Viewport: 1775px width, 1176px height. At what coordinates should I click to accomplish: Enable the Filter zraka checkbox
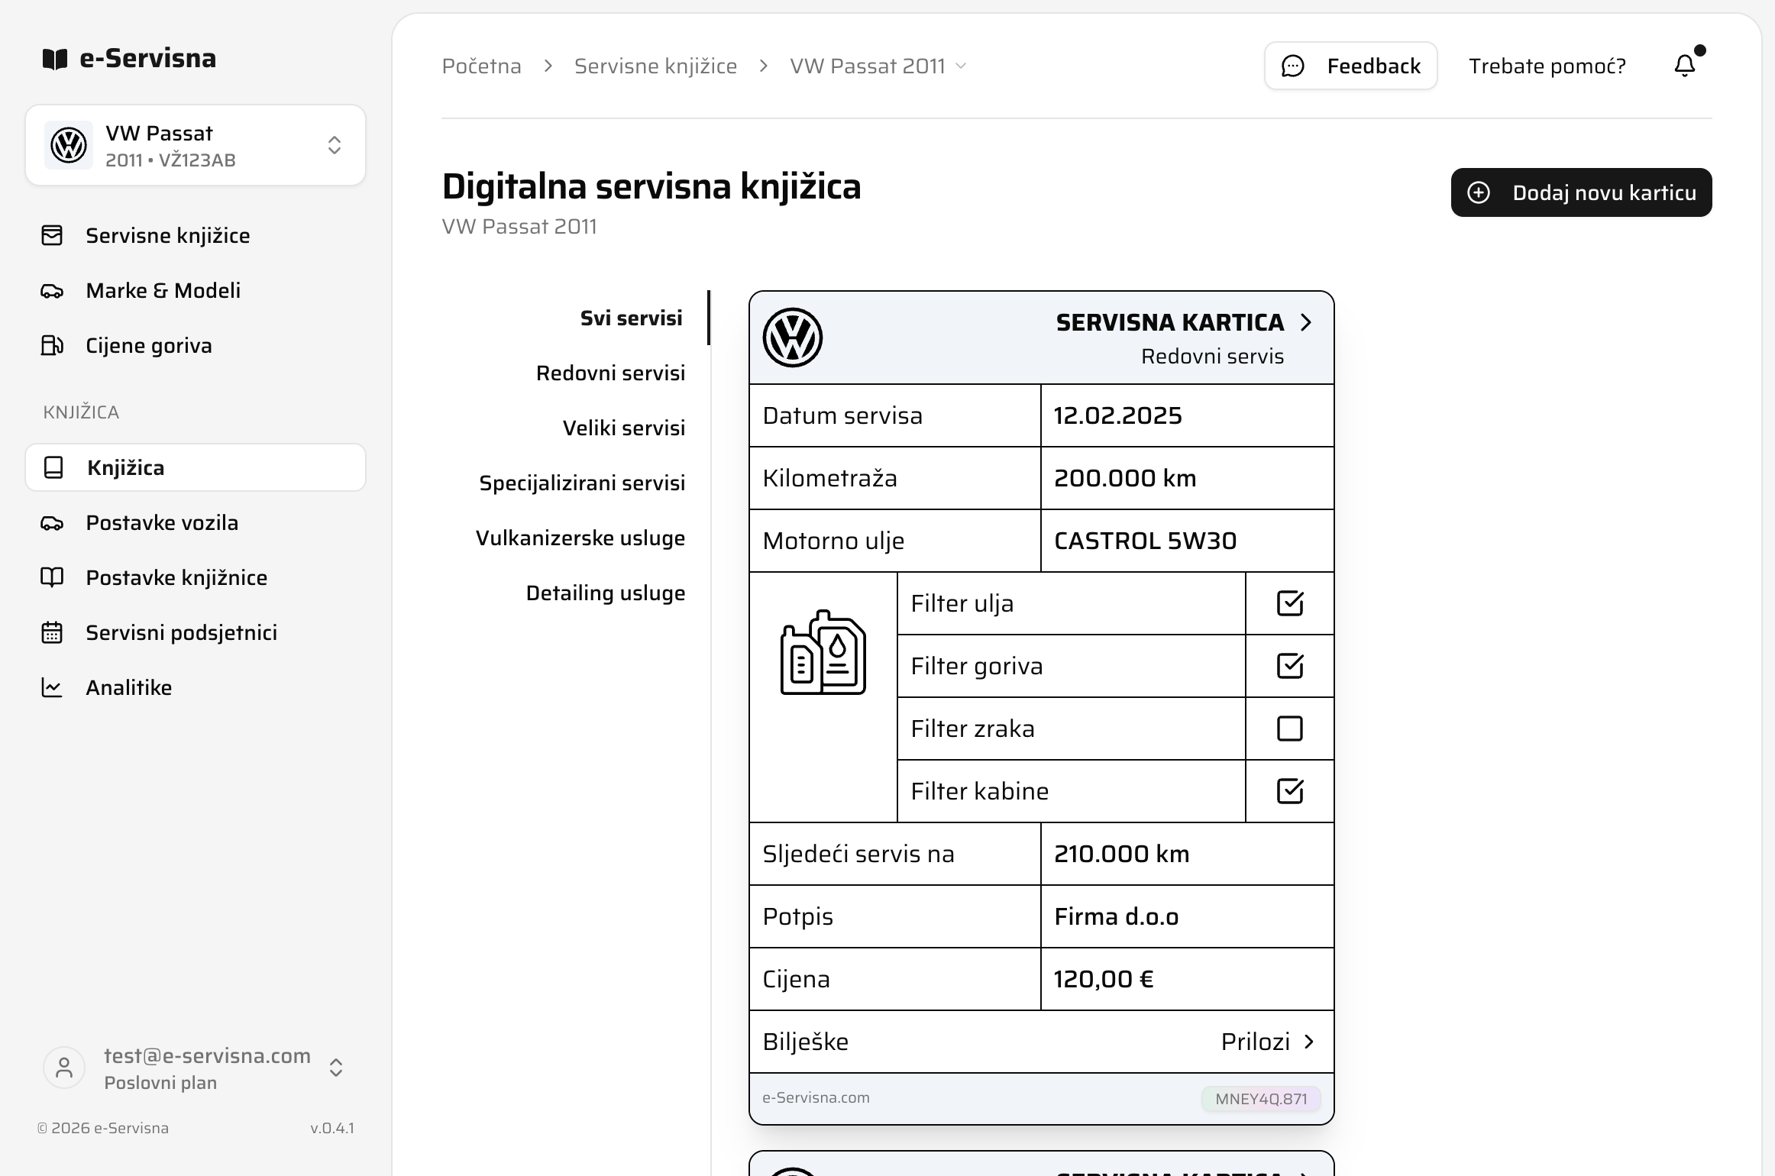1288,729
